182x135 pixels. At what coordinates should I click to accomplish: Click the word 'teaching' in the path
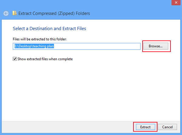39,46
